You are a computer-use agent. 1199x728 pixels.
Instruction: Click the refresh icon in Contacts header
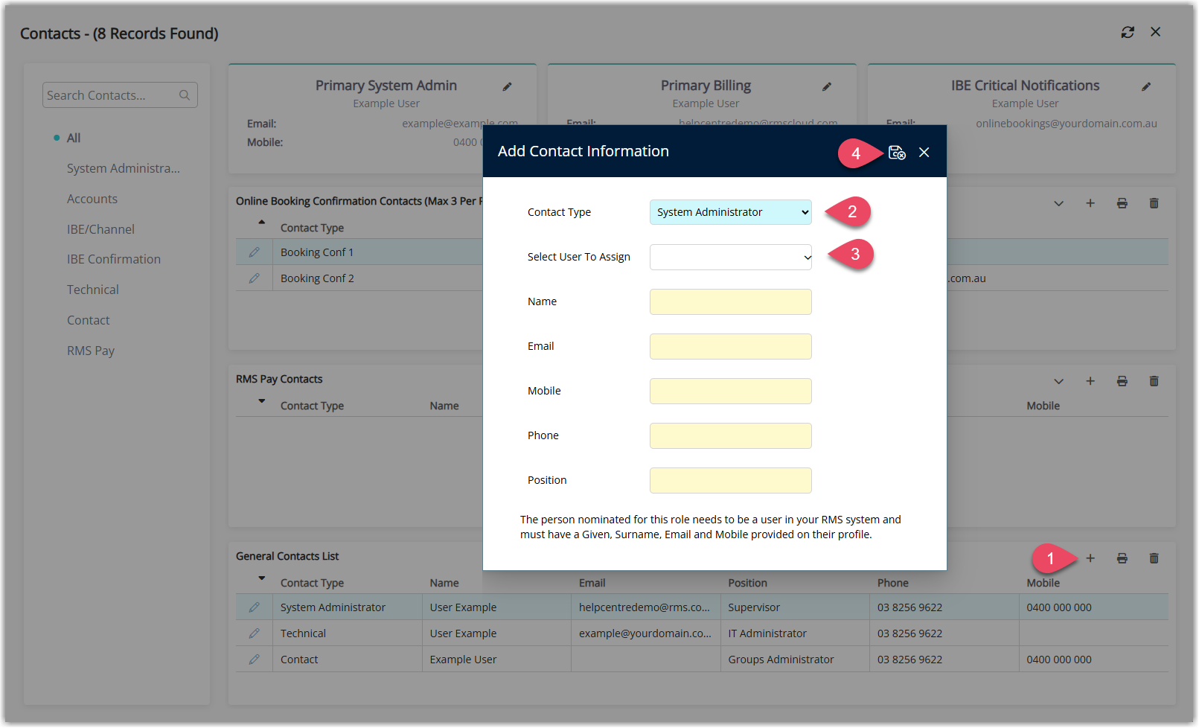[1128, 32]
